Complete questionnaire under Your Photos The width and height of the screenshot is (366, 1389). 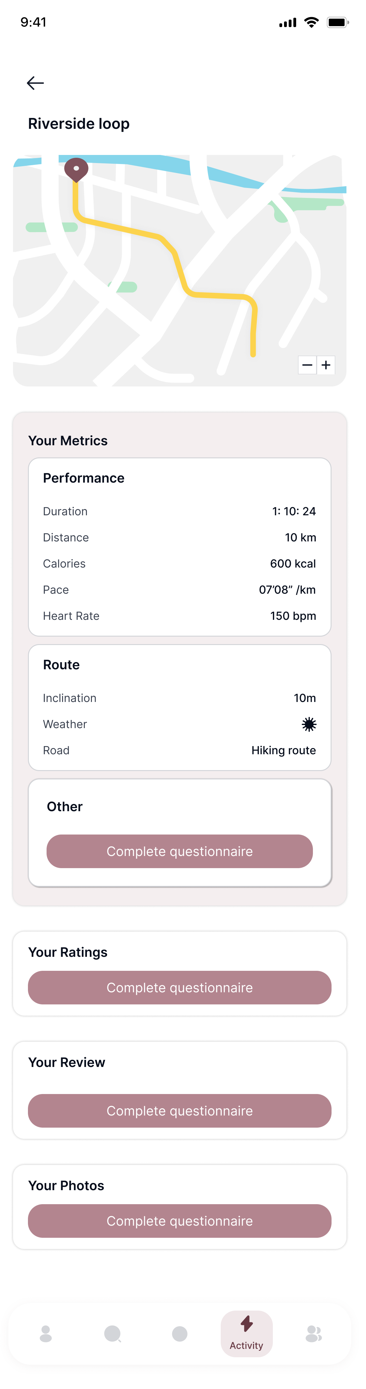point(180,1221)
